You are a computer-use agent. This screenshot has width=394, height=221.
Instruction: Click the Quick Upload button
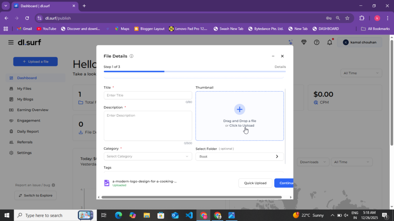coord(255,183)
